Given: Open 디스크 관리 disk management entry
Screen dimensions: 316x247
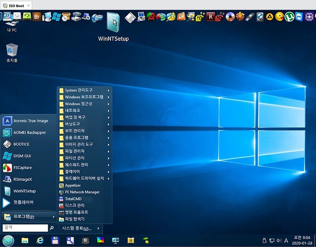Looking at the screenshot, I should (85, 205).
